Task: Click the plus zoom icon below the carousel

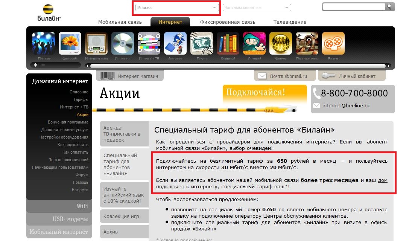Action: [x=35, y=65]
